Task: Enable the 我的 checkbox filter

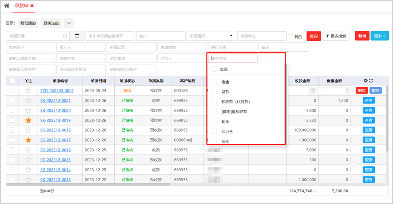Action: click(290, 36)
